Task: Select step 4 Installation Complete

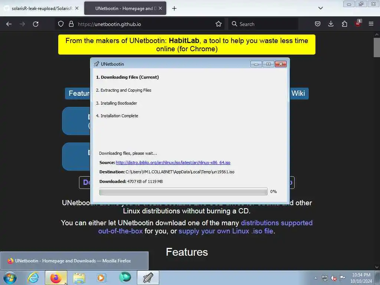Action: click(117, 116)
